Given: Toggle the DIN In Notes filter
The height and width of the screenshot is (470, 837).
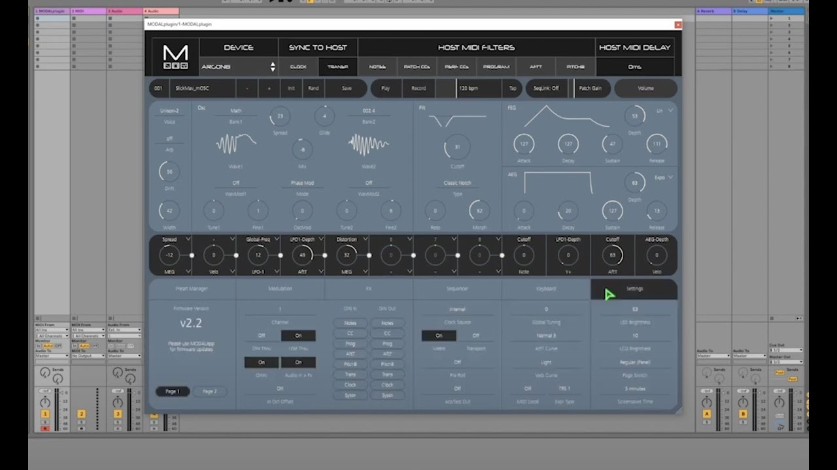Looking at the screenshot, I should (x=350, y=323).
